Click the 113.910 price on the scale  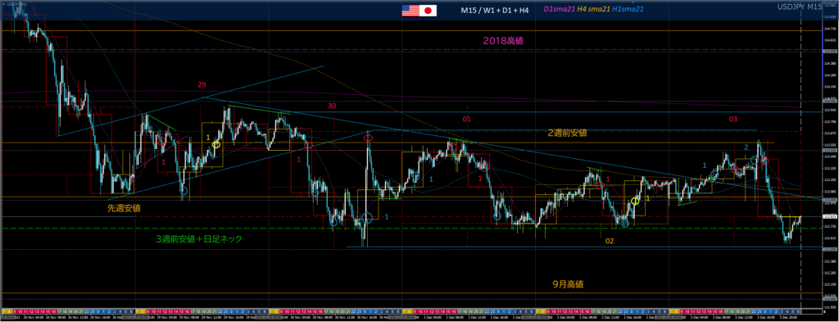click(x=831, y=110)
